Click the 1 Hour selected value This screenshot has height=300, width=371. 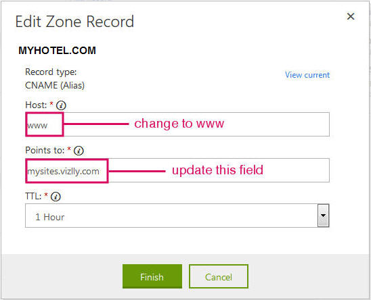(x=49, y=217)
